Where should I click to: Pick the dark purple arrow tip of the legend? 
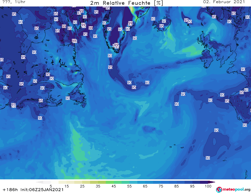coord(212,182)
